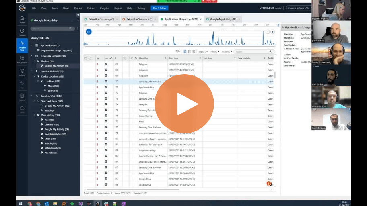Collapse the Location Related tree node
Screen dimensions: 367x206
[35, 71]
